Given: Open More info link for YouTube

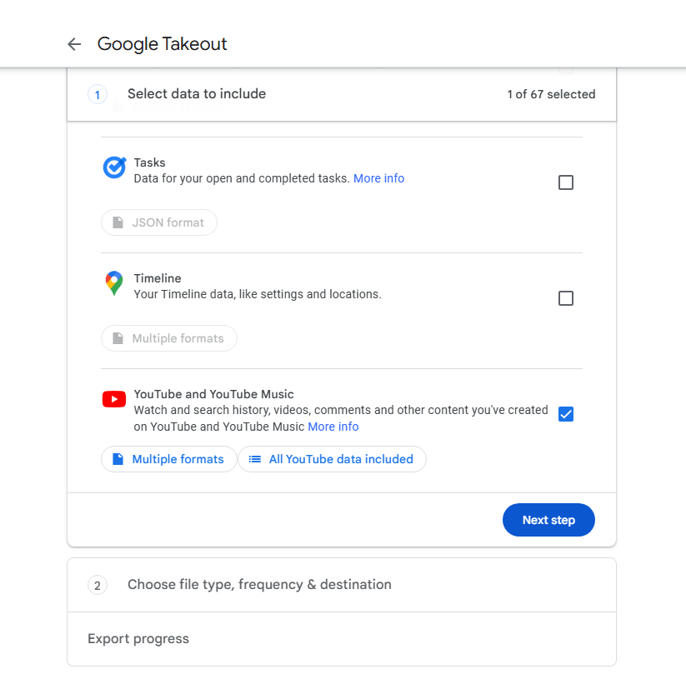Looking at the screenshot, I should (333, 427).
